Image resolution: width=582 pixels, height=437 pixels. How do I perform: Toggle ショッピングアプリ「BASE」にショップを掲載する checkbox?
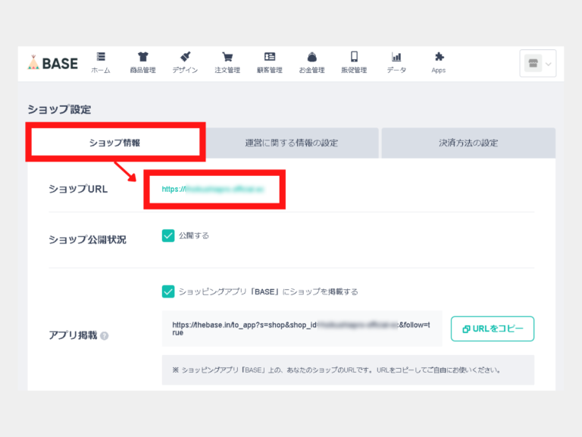(168, 291)
